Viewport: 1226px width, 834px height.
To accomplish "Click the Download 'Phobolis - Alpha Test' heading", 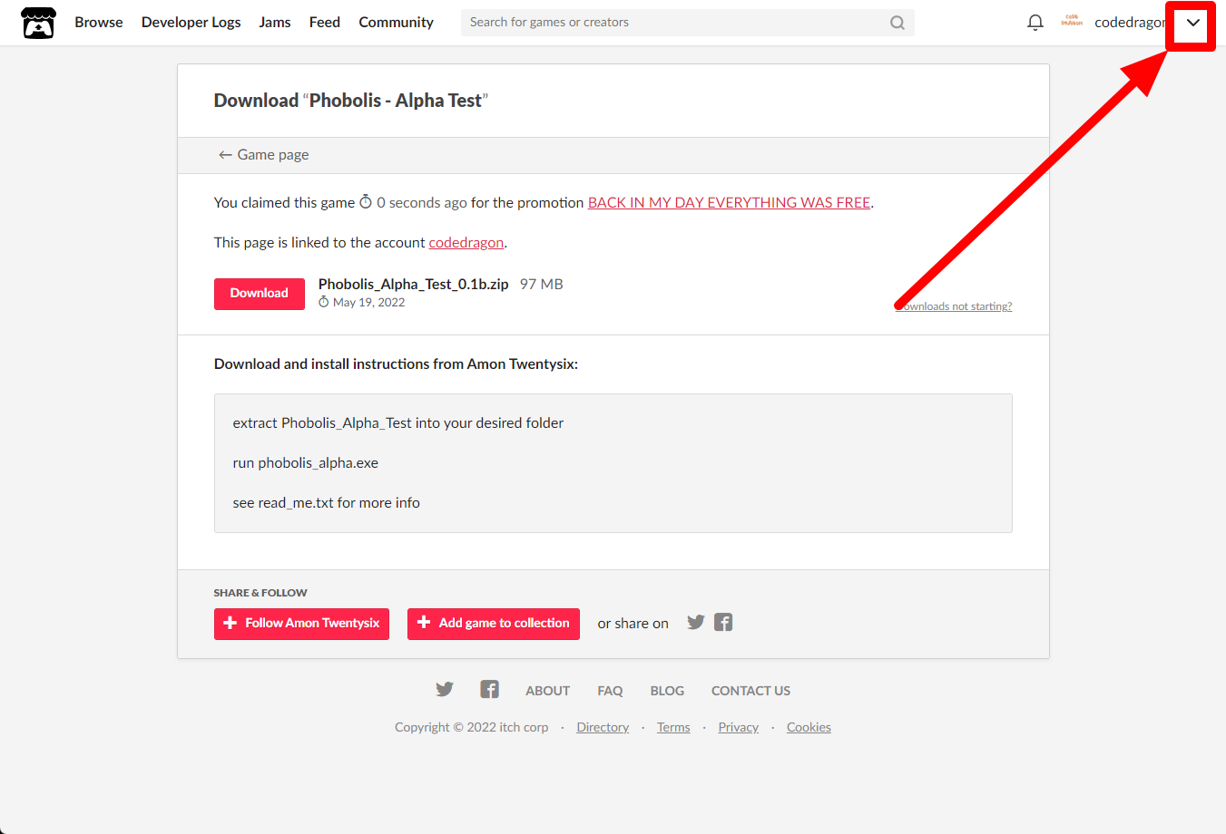I will coord(351,101).
